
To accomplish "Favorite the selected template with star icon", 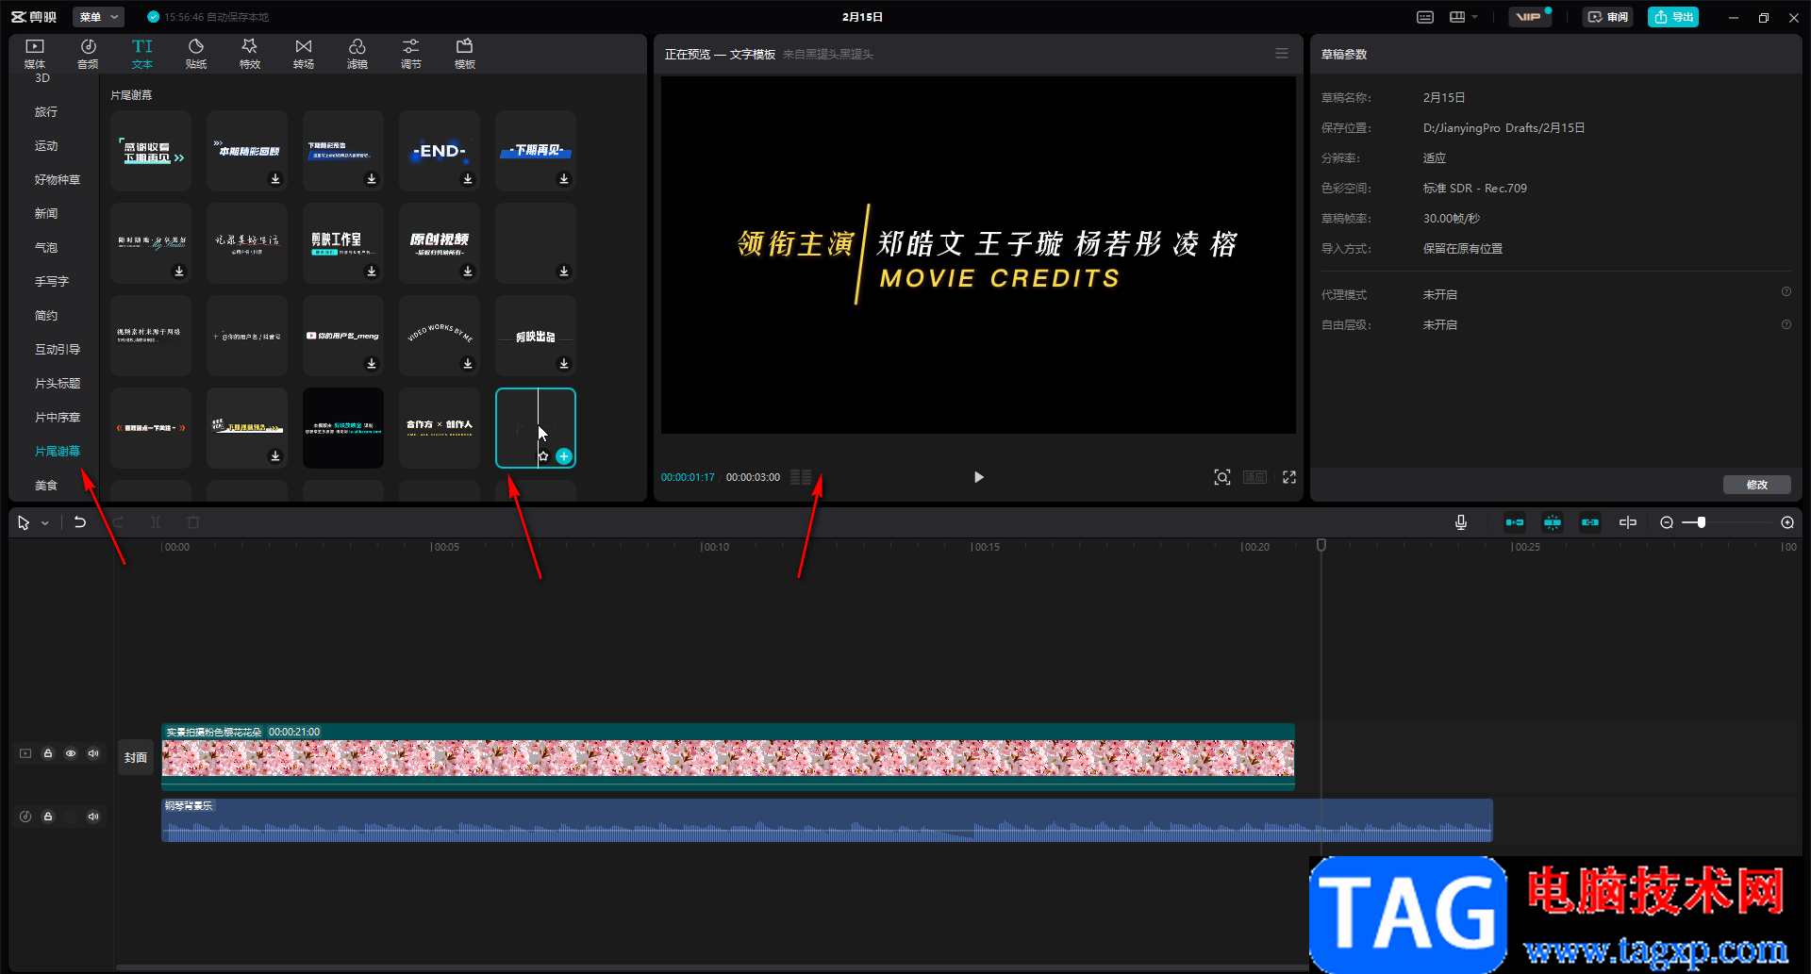I will [543, 456].
